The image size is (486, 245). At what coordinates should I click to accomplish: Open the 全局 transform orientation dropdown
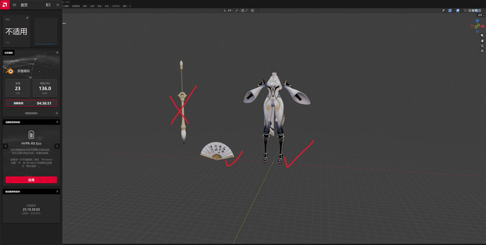coord(229,11)
